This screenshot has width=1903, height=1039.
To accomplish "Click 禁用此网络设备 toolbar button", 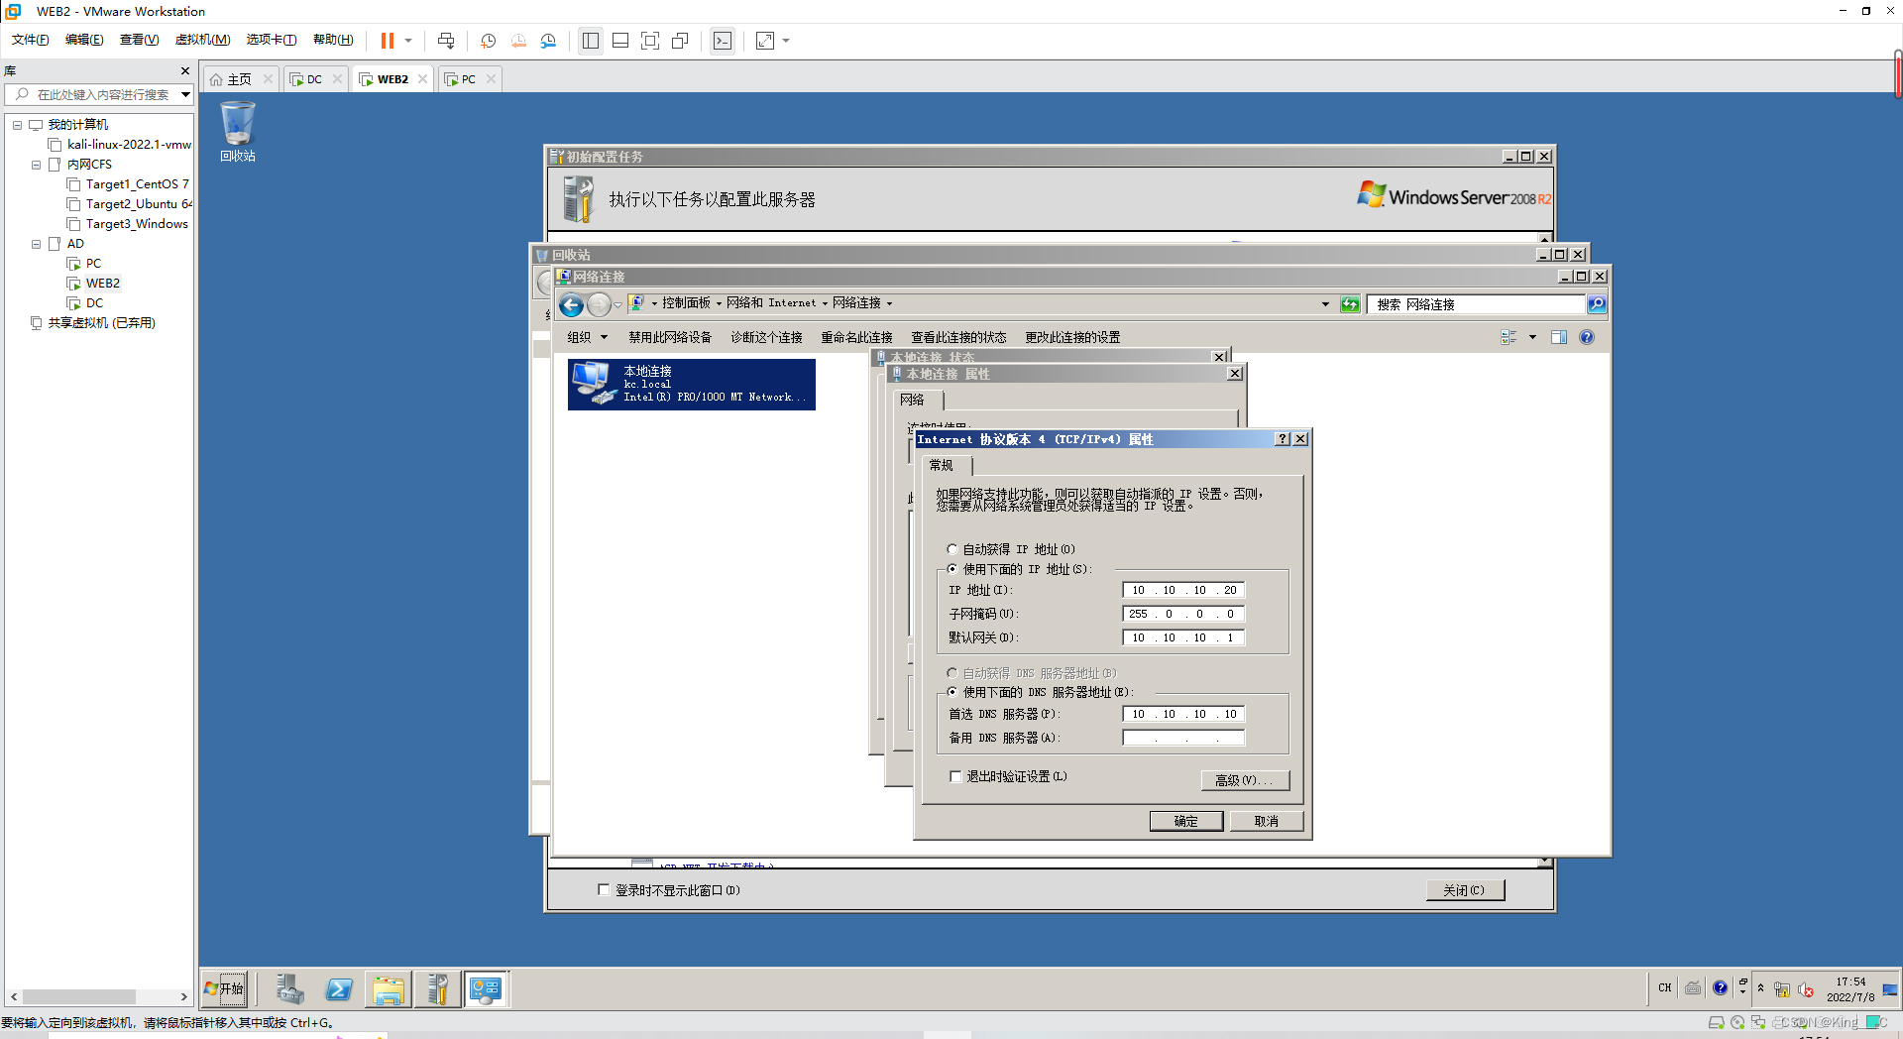I will point(670,337).
